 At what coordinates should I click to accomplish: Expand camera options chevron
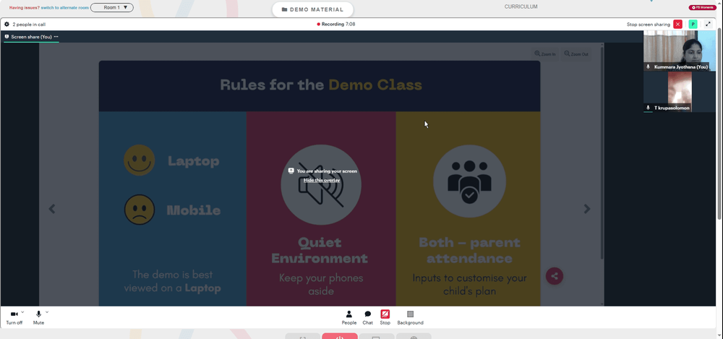point(22,312)
